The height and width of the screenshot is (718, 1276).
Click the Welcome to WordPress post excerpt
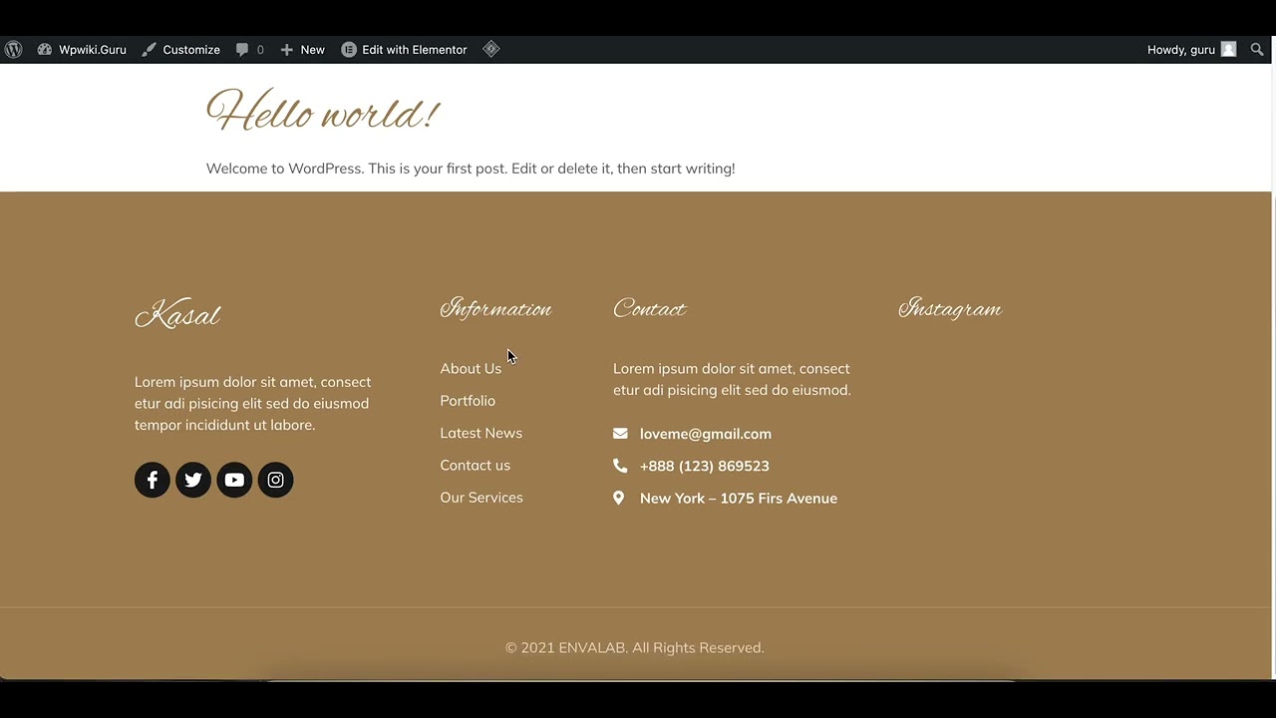coord(471,169)
